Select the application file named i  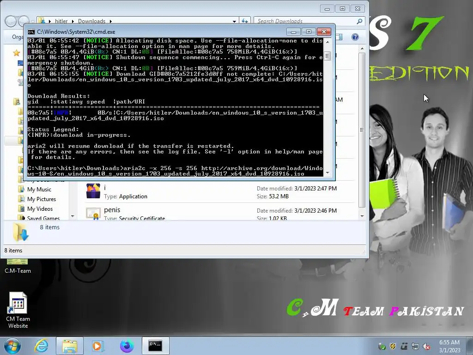pyautogui.click(x=219, y=192)
